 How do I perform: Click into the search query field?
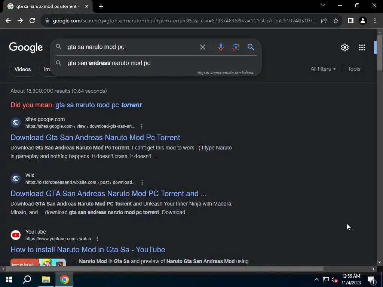click(132, 47)
